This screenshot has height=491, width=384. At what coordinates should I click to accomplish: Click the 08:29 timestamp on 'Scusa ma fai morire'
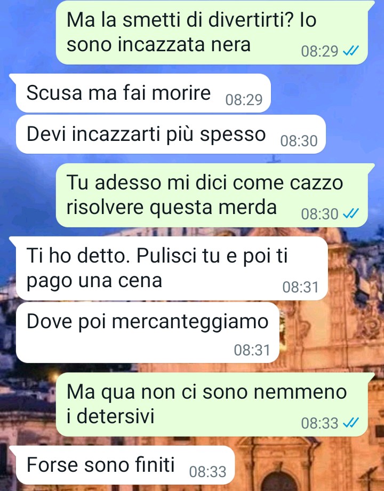pyautogui.click(x=244, y=100)
